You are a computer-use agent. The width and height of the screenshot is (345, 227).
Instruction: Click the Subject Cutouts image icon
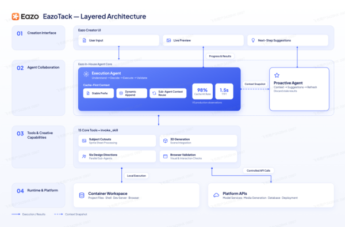click(x=84, y=141)
